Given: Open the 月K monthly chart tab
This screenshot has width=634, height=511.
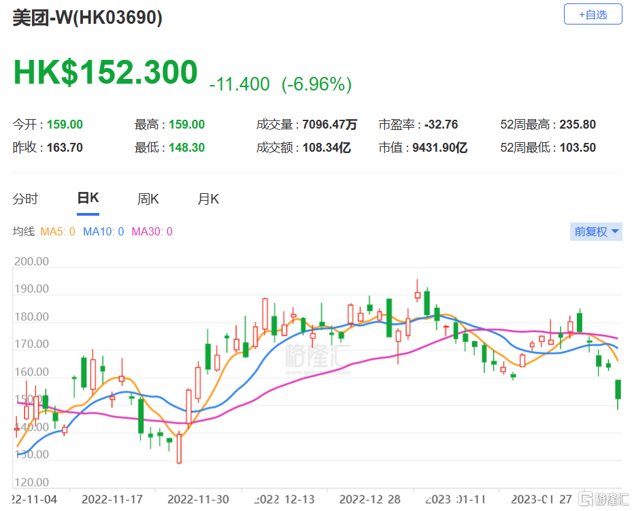Looking at the screenshot, I should (208, 199).
